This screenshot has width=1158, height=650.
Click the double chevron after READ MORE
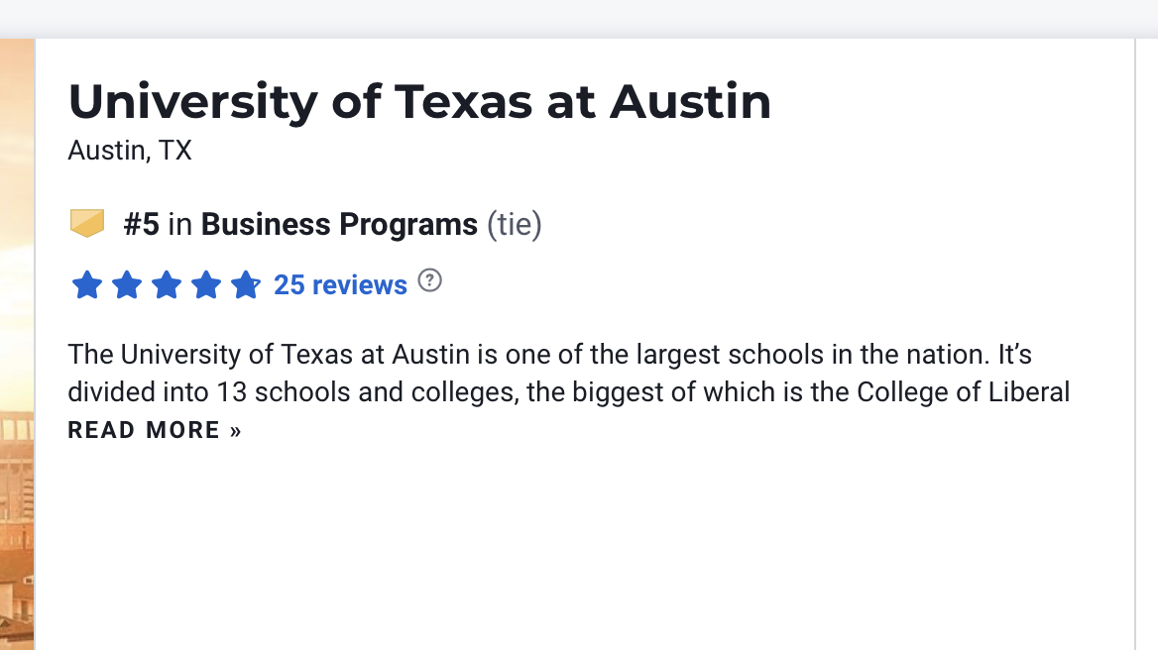(236, 431)
